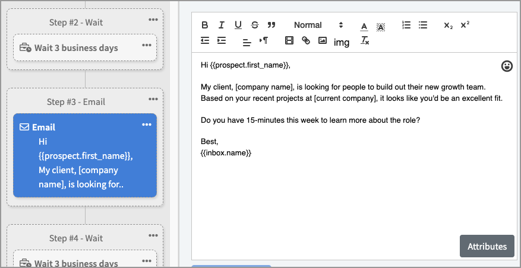Open the text alignment dropdown
Viewport: 521px width, 268px height.
[x=247, y=42]
